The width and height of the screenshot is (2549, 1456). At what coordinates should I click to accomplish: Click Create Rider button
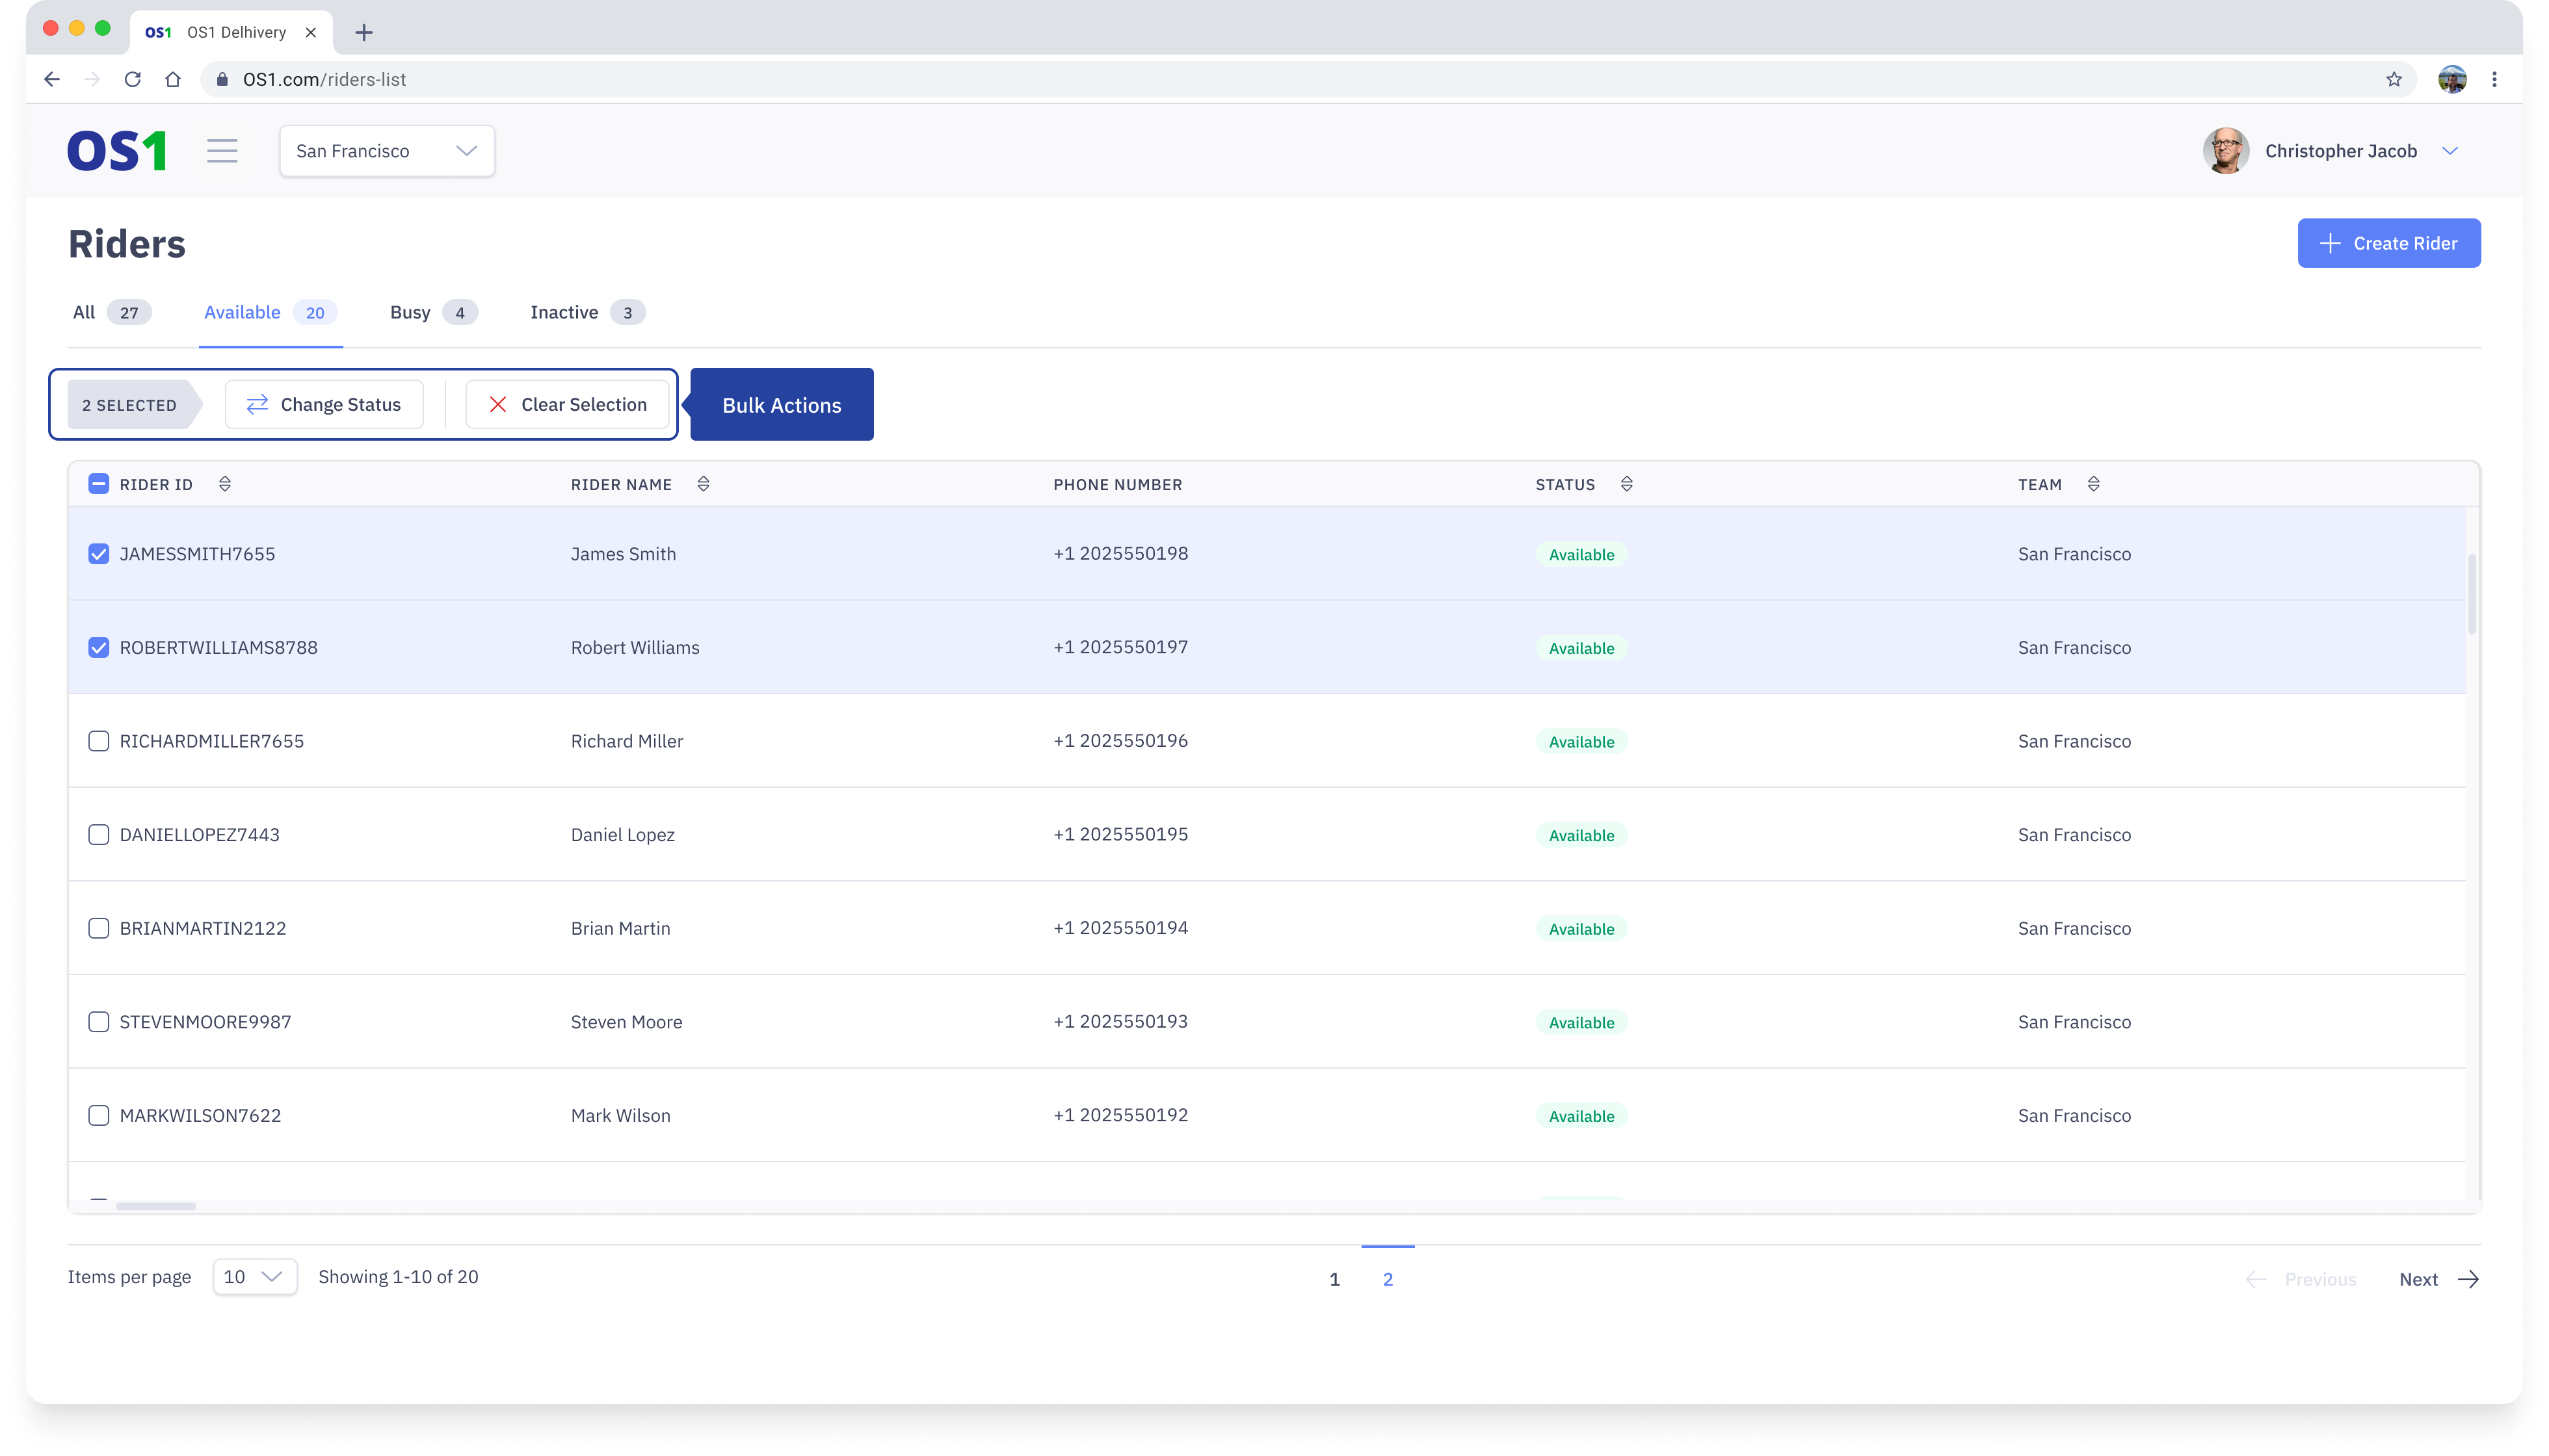point(2388,243)
